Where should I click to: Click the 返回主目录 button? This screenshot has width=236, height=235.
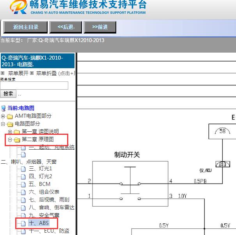tap(25, 27)
